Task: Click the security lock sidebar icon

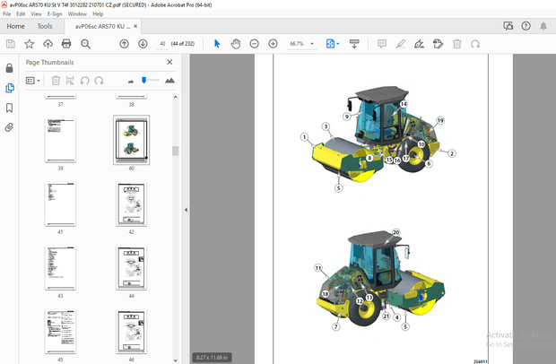Action: point(10,68)
